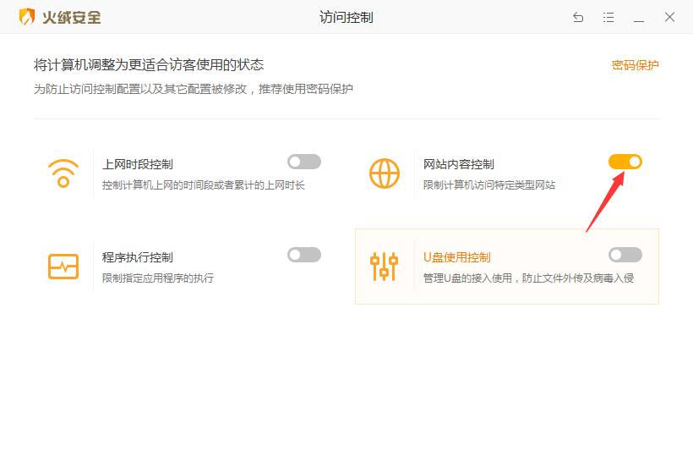Image resolution: width=693 pixels, height=457 pixels.
Task: Open the 密码保护 link
Action: tap(635, 65)
